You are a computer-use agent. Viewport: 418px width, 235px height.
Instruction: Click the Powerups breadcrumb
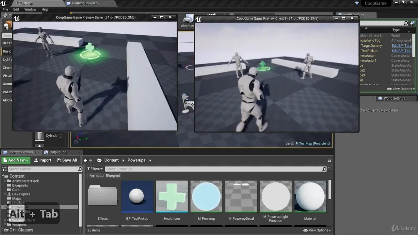click(136, 160)
